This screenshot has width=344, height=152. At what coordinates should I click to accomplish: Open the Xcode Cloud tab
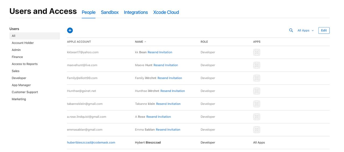[x=166, y=12]
